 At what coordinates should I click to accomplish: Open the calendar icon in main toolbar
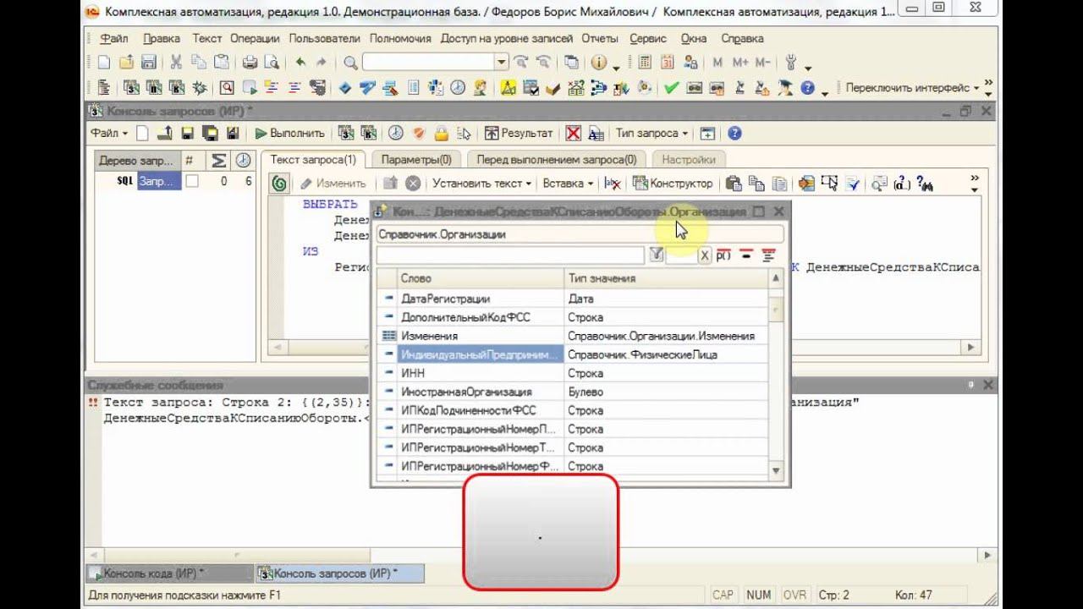(668, 62)
